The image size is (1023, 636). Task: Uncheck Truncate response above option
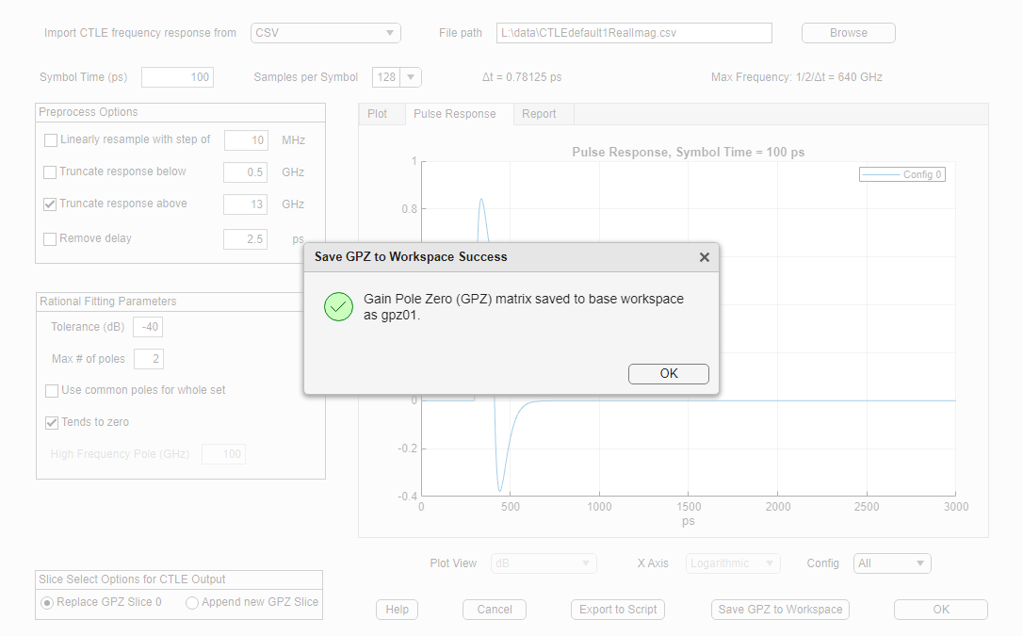51,204
